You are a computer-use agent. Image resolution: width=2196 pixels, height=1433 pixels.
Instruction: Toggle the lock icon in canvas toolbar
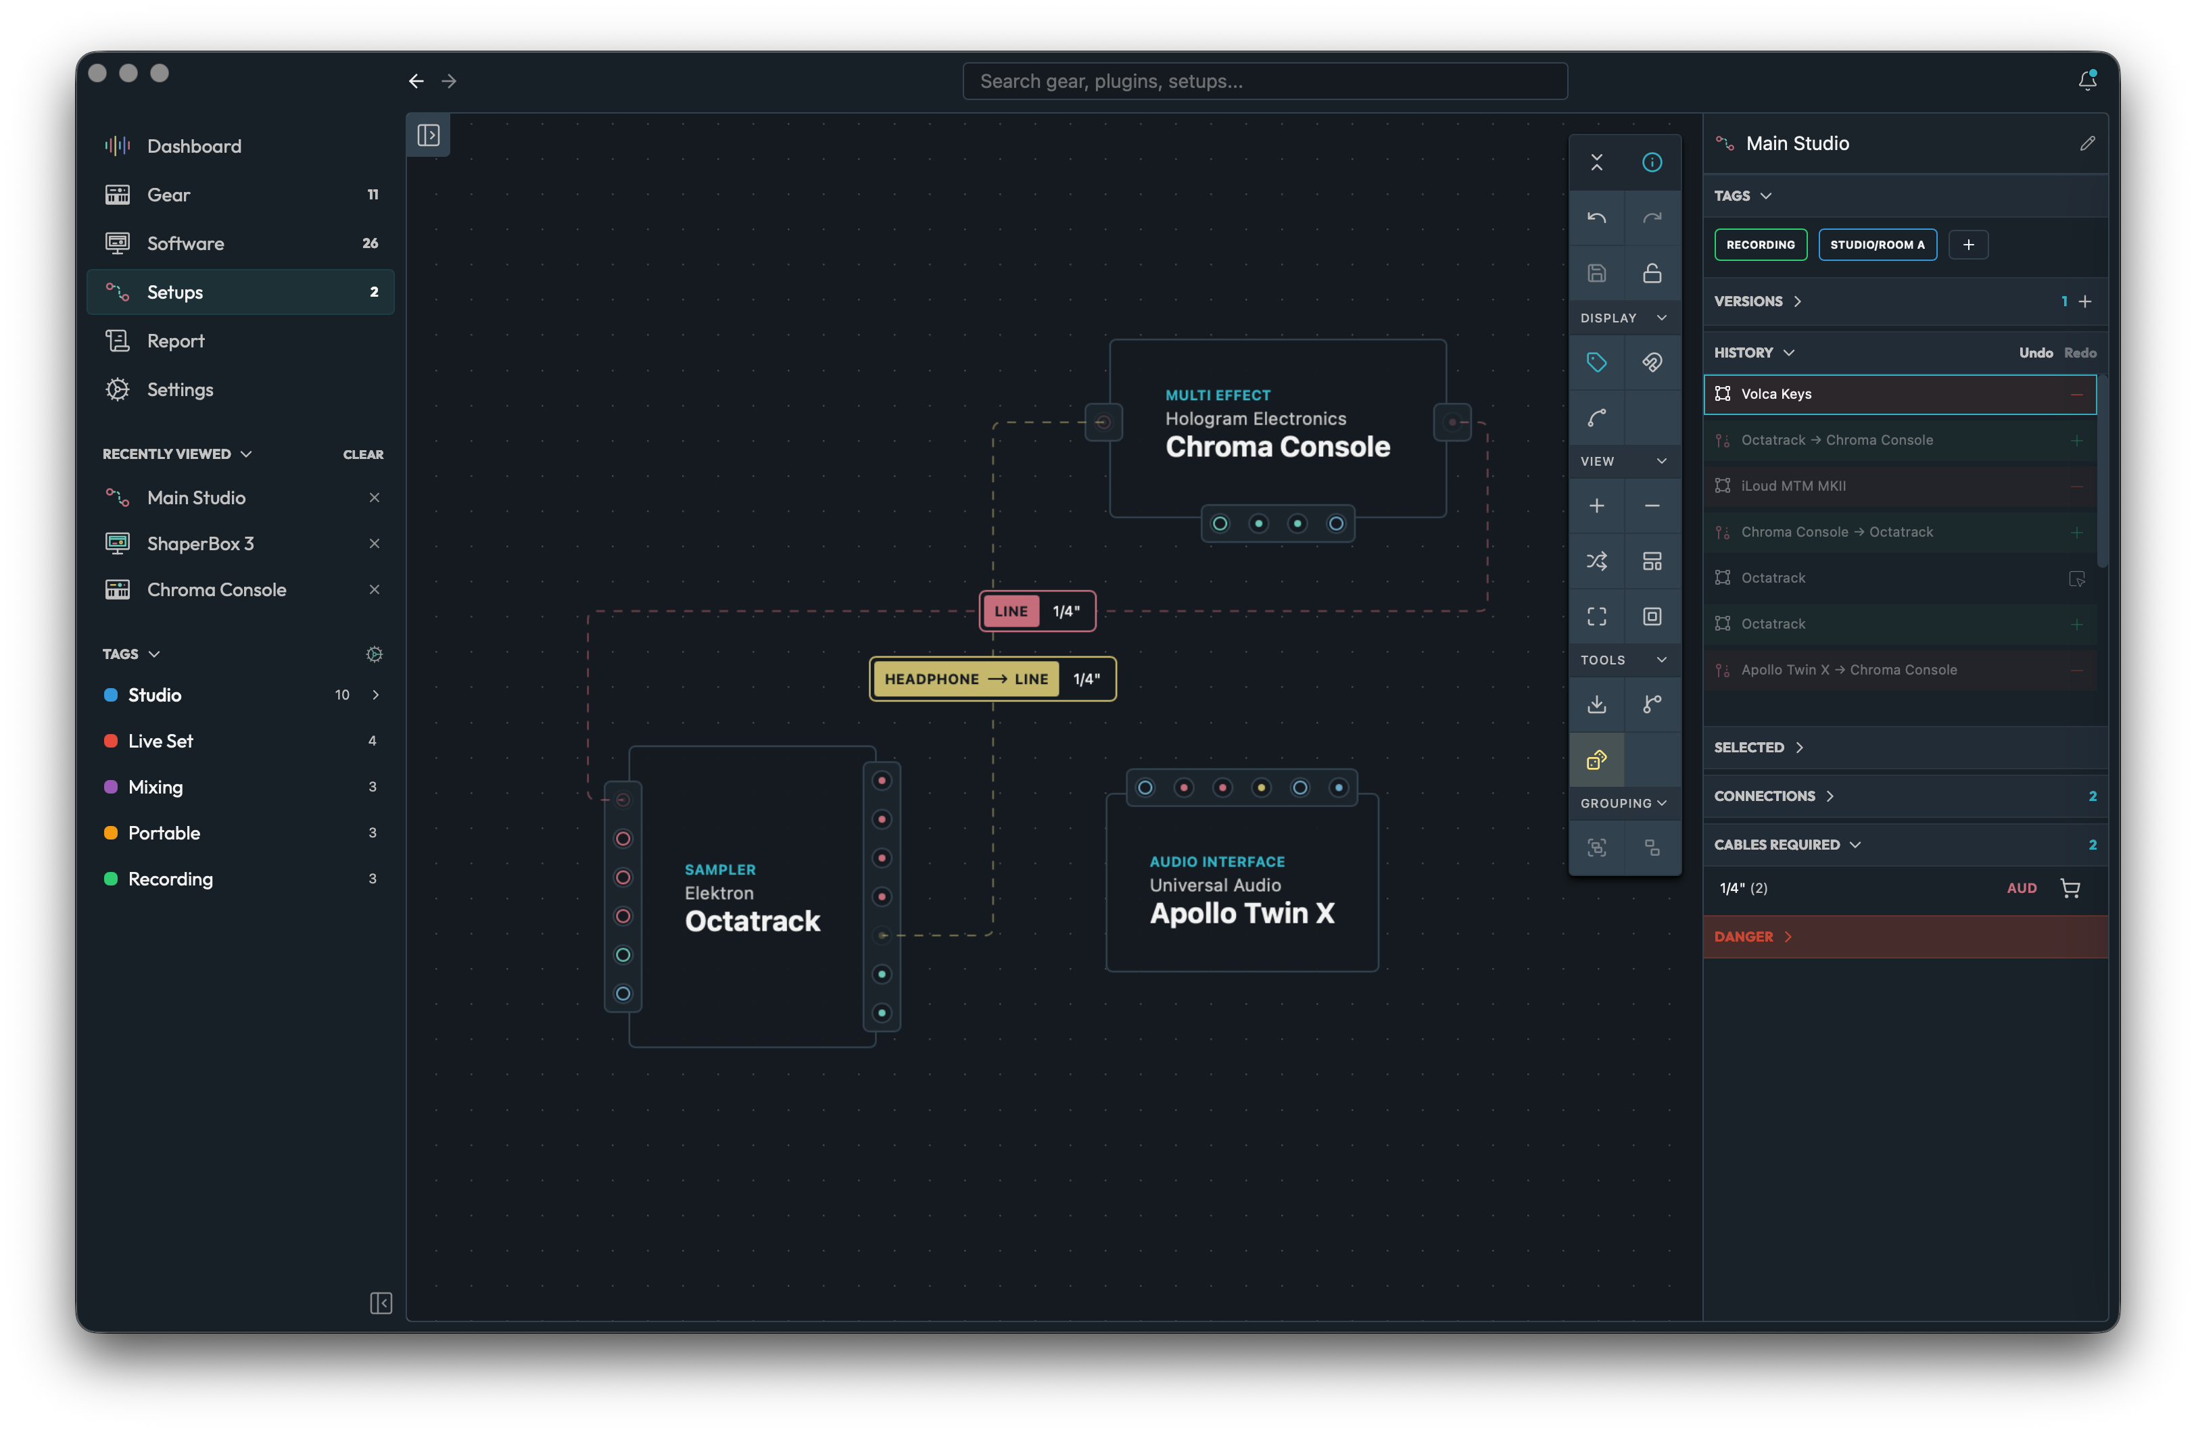1652,273
